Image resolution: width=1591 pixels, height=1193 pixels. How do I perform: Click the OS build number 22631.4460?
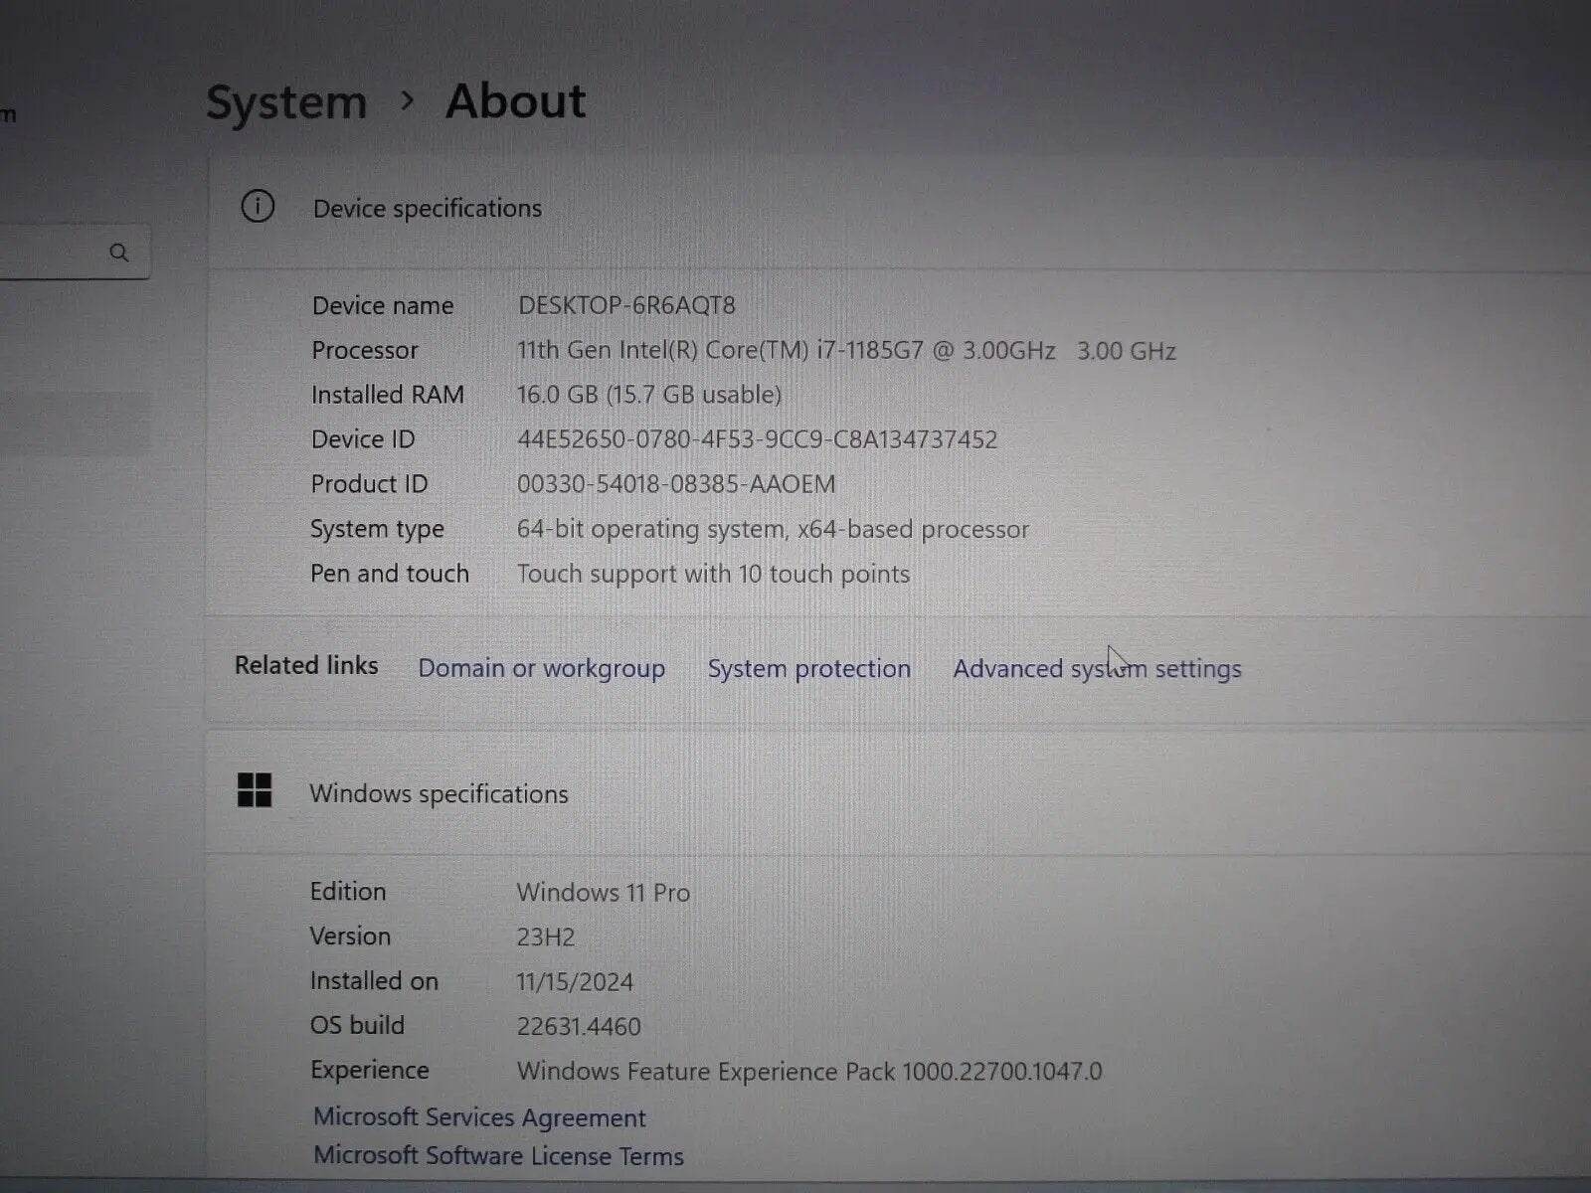click(579, 1026)
